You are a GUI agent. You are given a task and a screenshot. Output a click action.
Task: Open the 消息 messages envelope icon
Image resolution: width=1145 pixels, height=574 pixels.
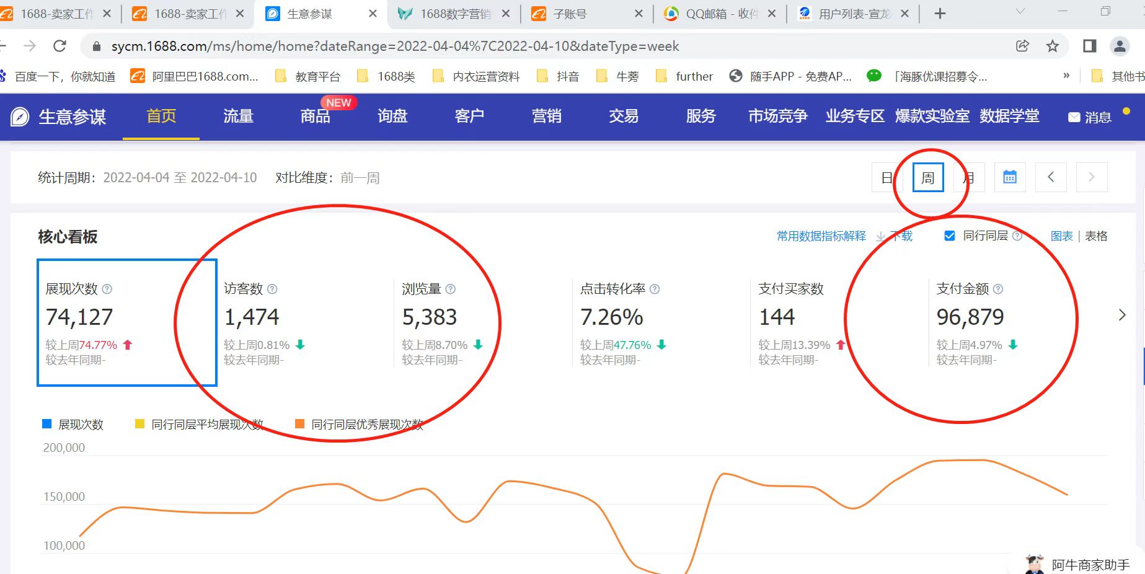tap(1074, 117)
